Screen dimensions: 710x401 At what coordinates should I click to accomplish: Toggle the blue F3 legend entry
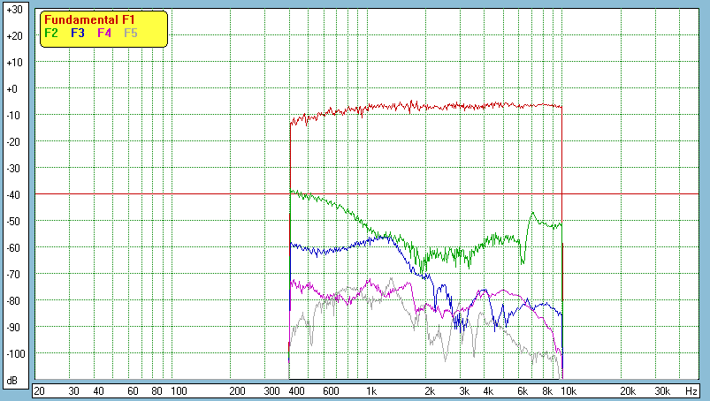(78, 33)
